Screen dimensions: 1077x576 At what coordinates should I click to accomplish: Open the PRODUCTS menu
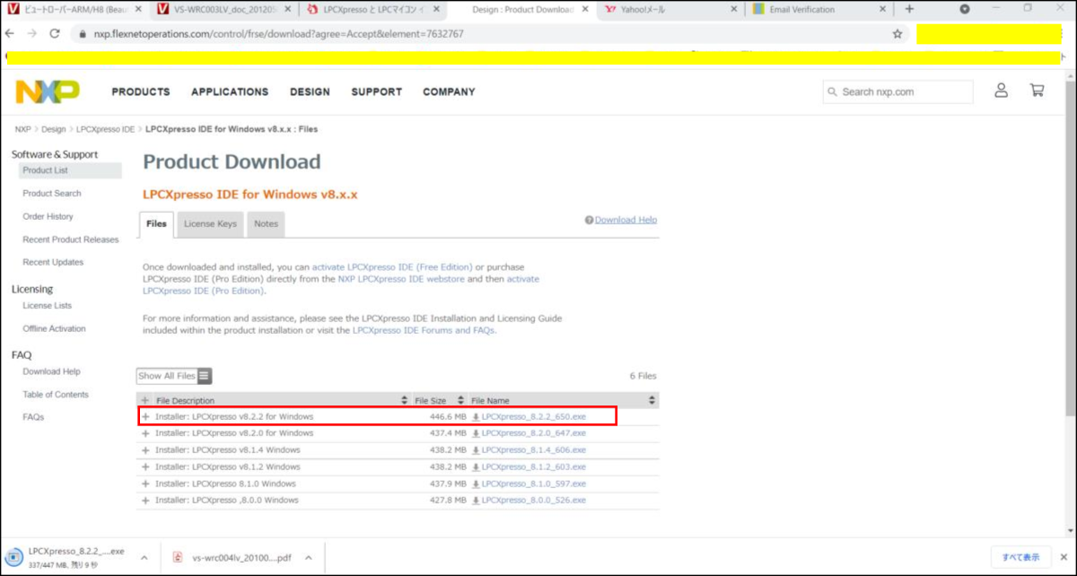pyautogui.click(x=141, y=92)
